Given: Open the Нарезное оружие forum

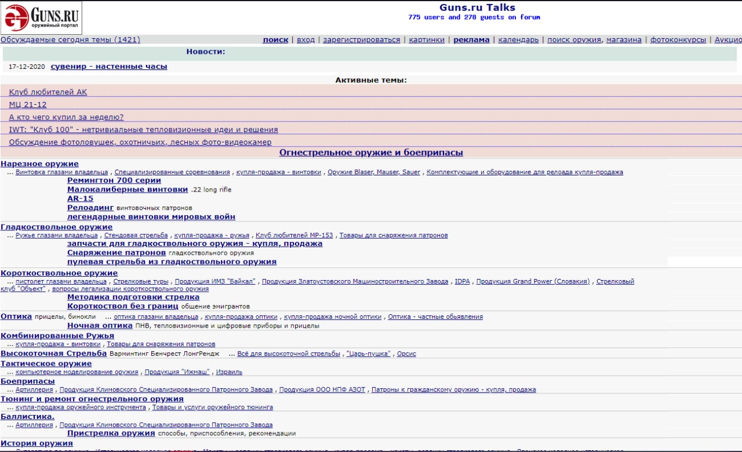Looking at the screenshot, I should pos(39,164).
